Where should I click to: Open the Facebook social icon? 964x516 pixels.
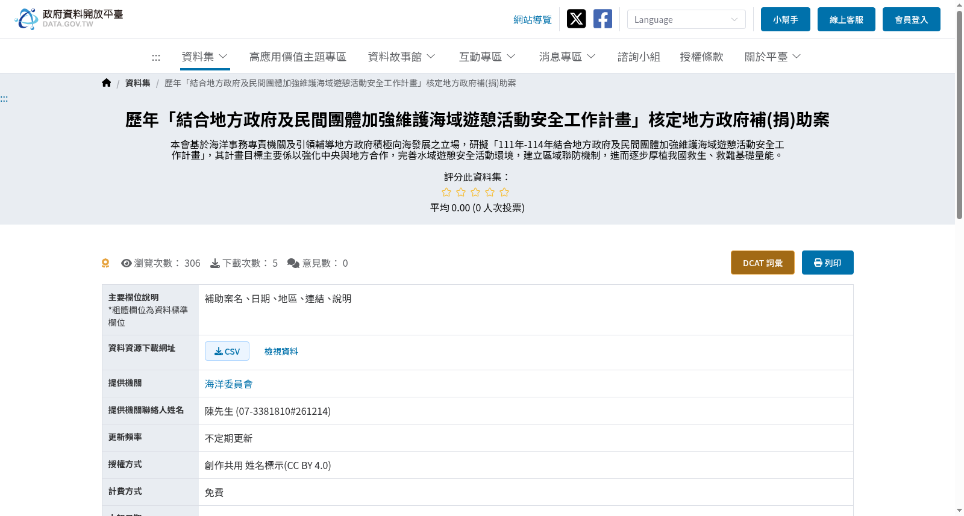(x=602, y=19)
